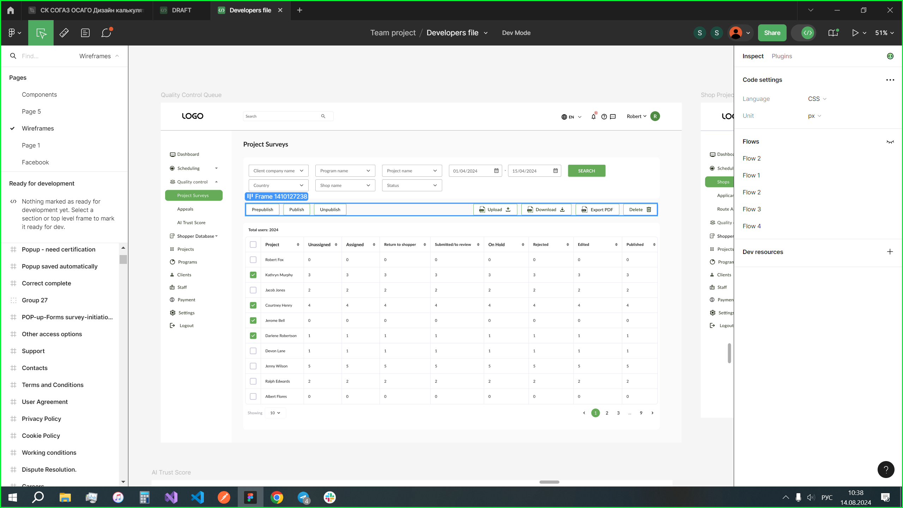Click the green Share button

click(772, 33)
